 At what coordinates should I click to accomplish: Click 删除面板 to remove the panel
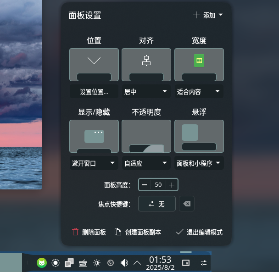pos(89,232)
